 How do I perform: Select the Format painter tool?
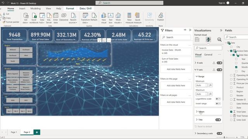pos(11,22)
